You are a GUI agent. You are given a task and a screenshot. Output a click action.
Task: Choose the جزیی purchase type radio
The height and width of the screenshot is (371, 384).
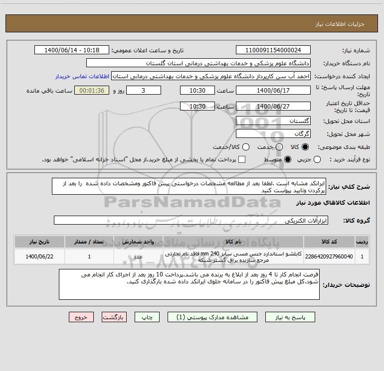coord(317,159)
